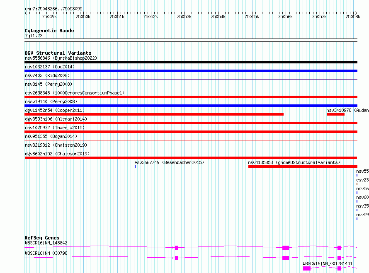This screenshot has width=369, height=273.
Task: Click the small blue esv3667749 marker
Action: [135, 167]
